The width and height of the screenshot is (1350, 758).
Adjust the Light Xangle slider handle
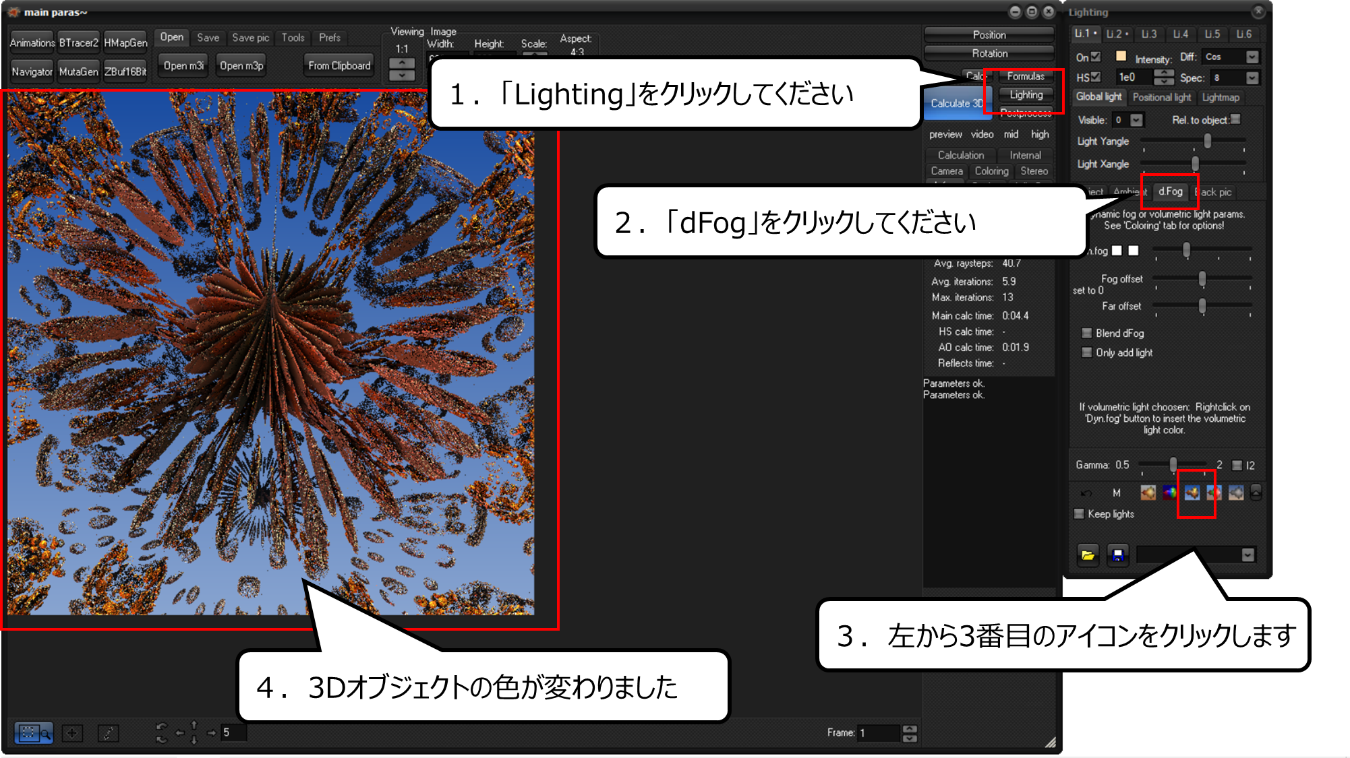click(x=1195, y=164)
